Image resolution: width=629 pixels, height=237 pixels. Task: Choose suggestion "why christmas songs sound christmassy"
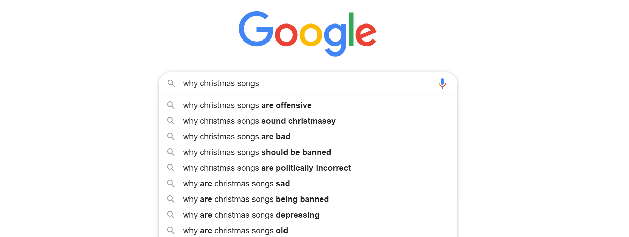click(x=259, y=121)
